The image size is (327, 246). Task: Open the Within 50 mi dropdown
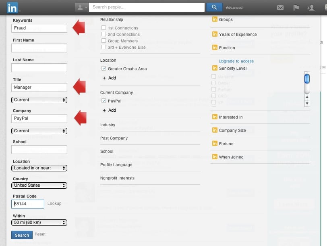[39, 223]
